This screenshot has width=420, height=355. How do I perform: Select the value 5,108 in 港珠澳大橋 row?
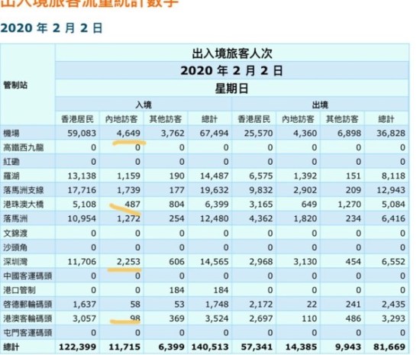[84, 205]
